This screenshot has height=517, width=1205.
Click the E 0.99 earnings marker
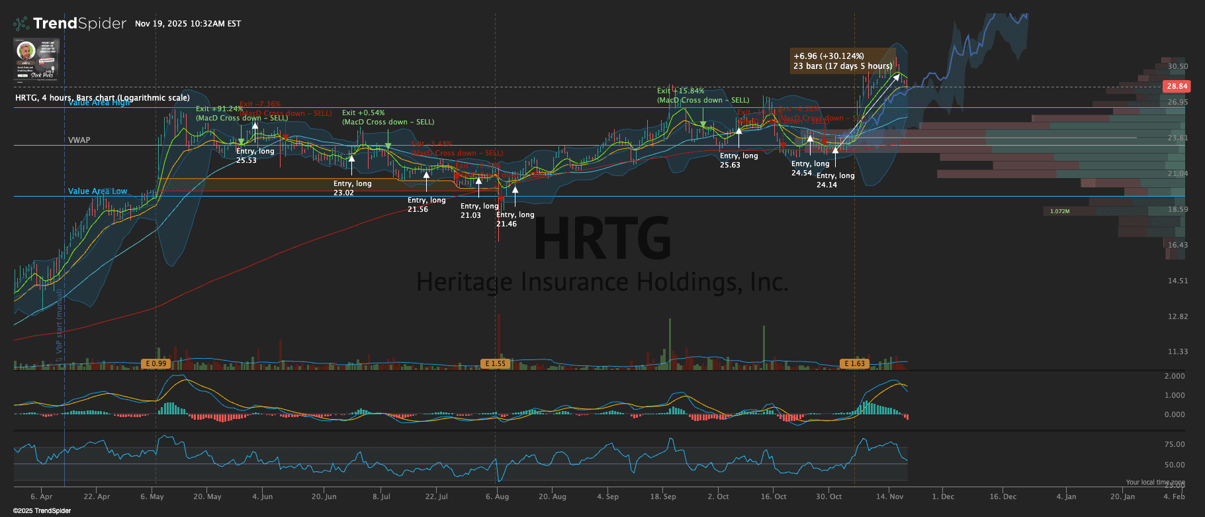(156, 363)
